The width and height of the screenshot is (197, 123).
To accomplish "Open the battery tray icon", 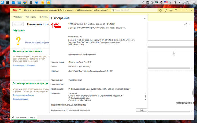I will pos(157,2).
